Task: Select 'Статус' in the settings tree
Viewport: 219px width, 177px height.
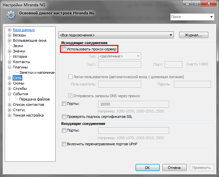Action: point(19,110)
